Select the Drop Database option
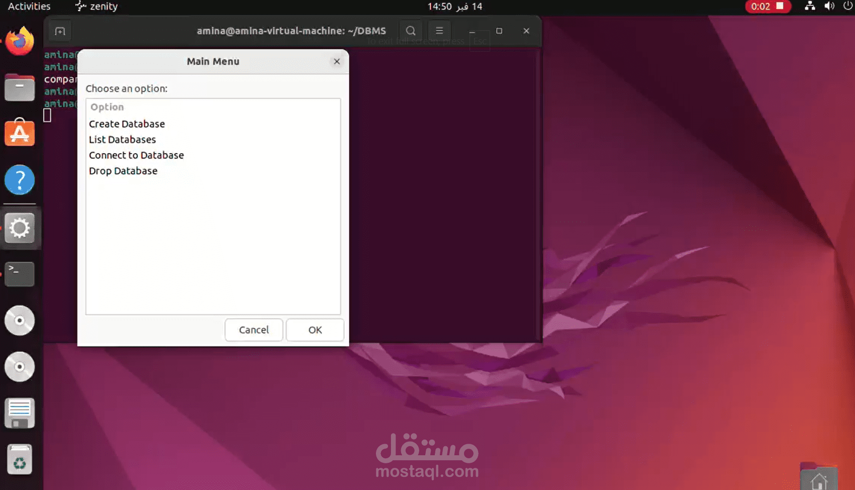 [x=123, y=171]
